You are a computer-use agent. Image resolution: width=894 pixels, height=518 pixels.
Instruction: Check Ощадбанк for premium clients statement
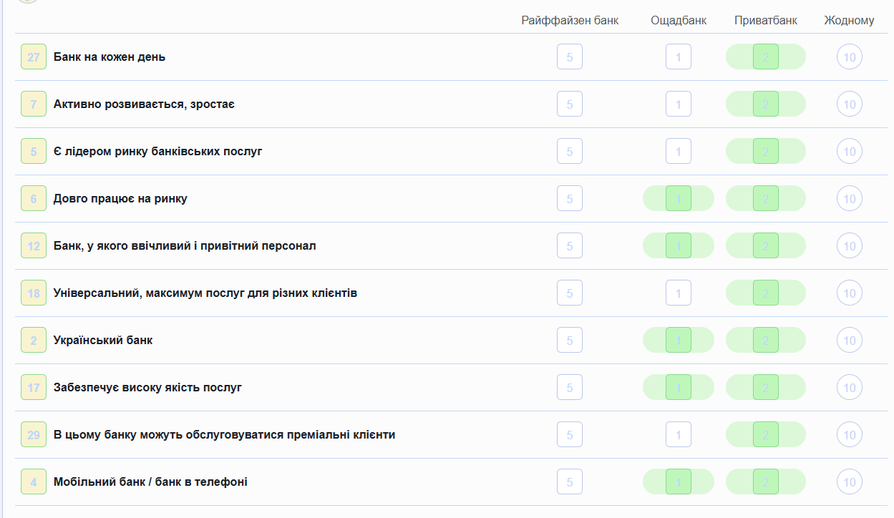point(678,435)
